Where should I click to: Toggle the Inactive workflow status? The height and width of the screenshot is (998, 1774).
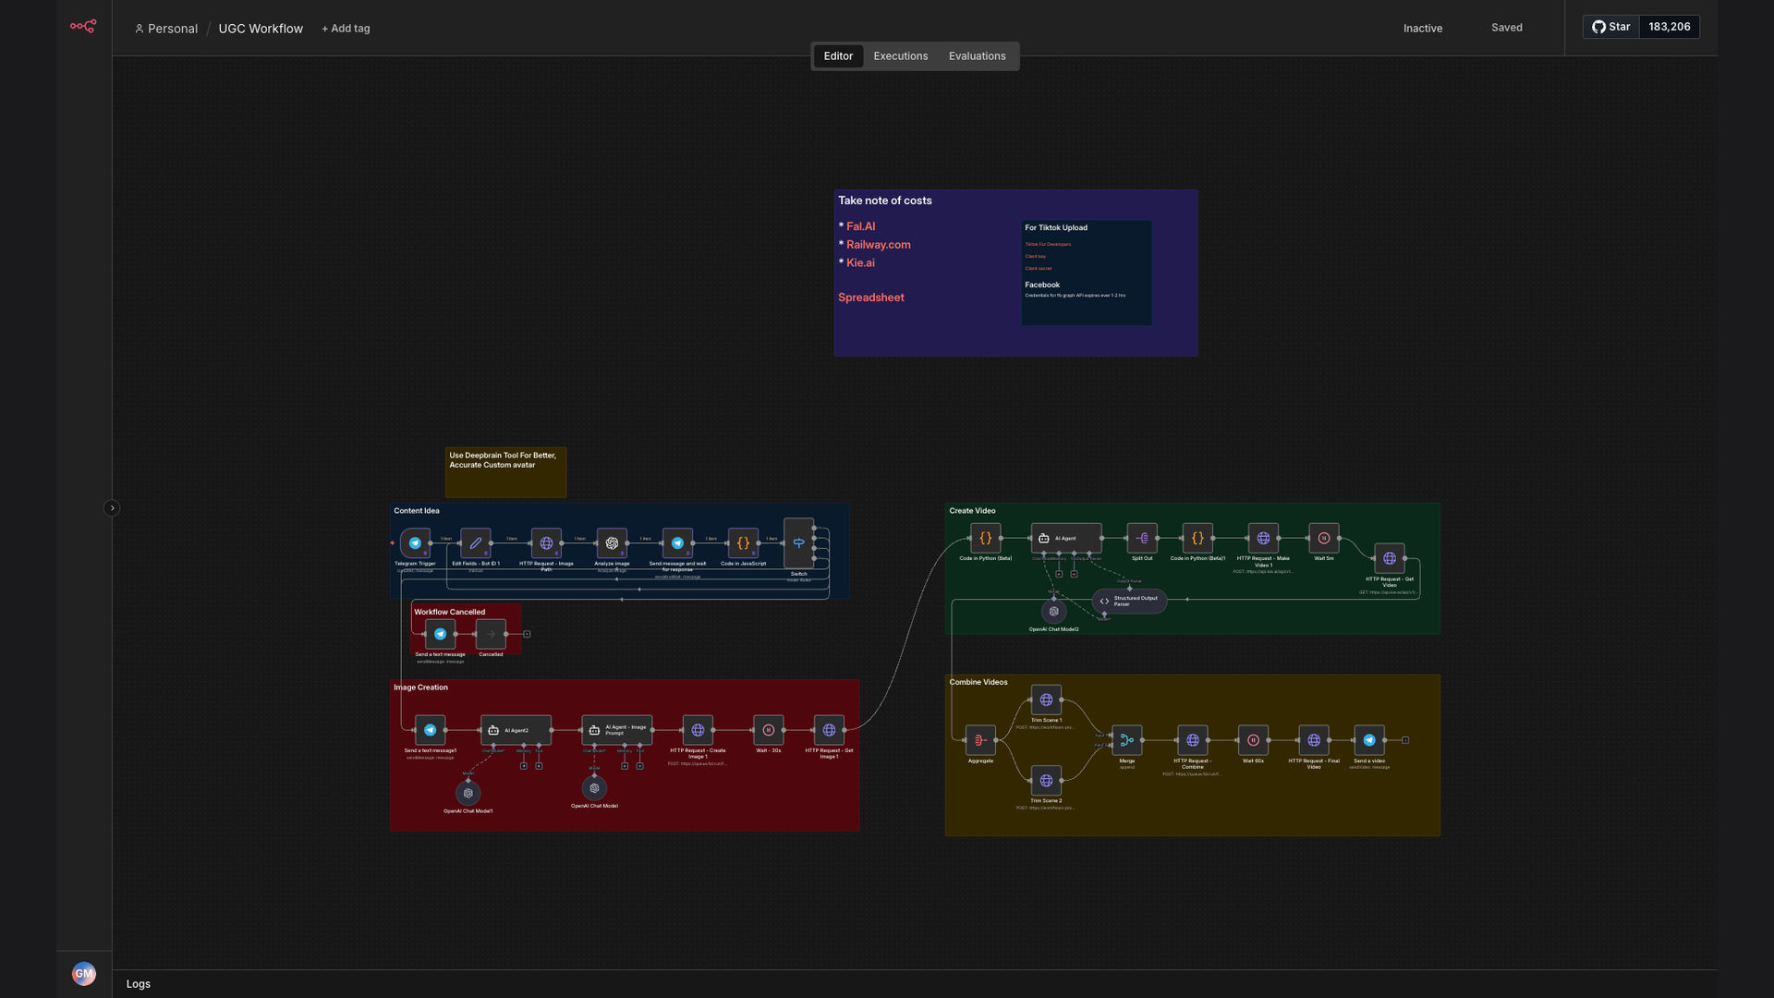(1423, 28)
